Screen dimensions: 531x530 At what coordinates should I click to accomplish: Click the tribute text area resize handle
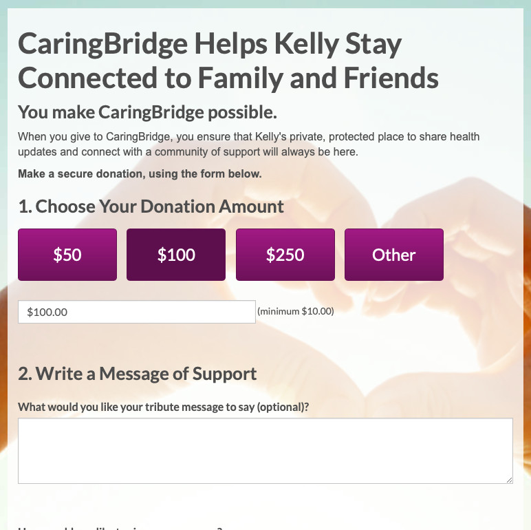(509, 480)
